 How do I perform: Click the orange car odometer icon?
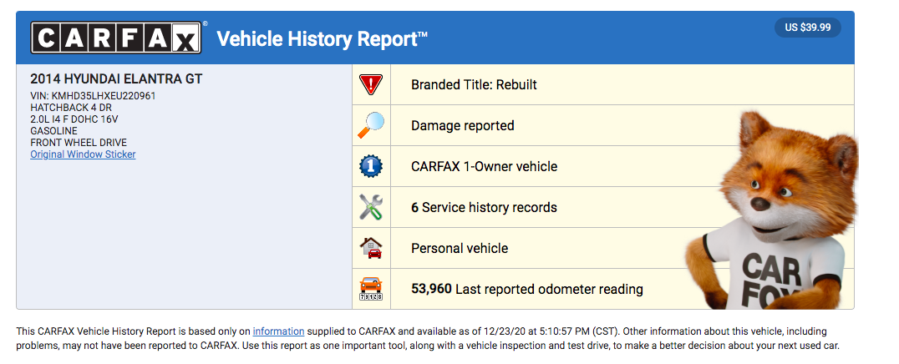pyautogui.click(x=371, y=289)
